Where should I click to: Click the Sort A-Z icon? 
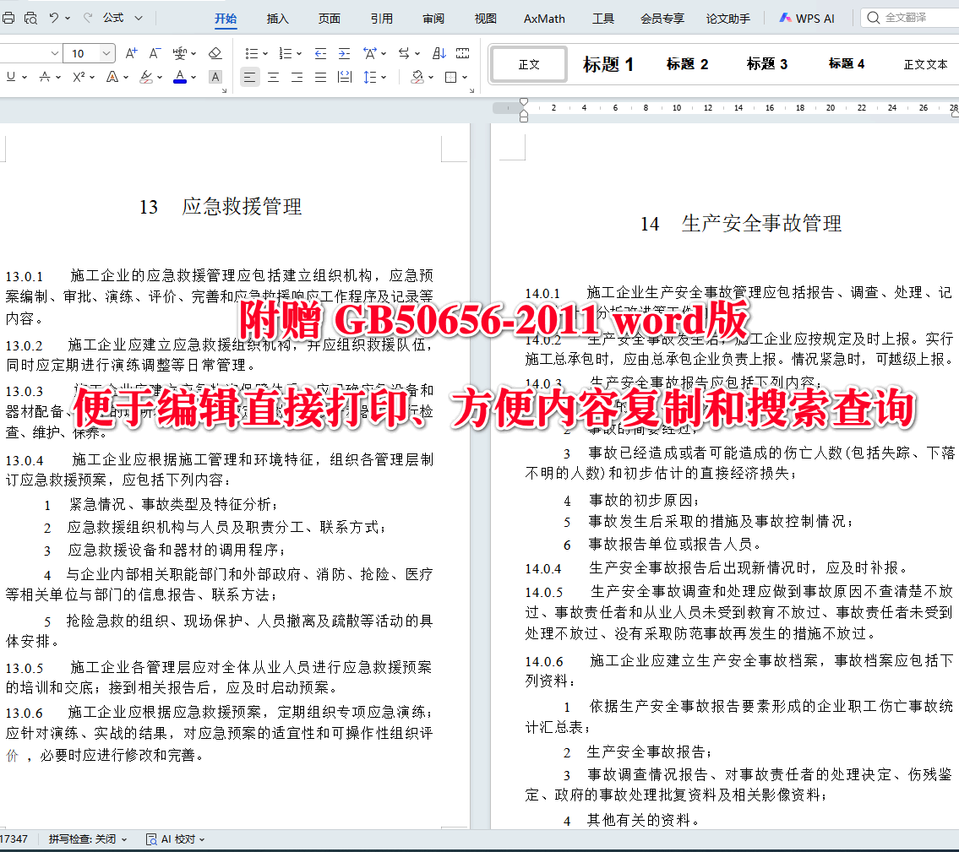click(439, 53)
